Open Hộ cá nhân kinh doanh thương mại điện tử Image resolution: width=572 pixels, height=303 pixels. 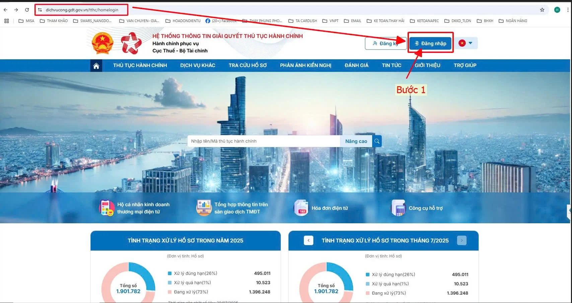pyautogui.click(x=134, y=208)
